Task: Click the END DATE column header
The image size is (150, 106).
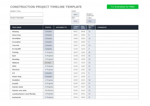Action: click(x=83, y=27)
